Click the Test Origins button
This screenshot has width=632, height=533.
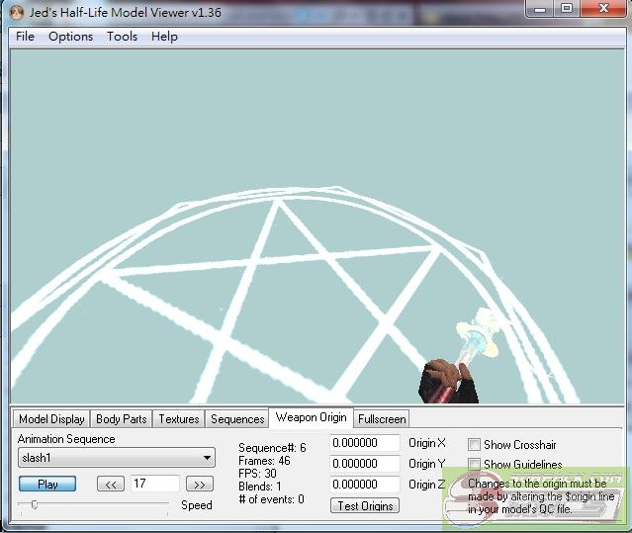365,505
